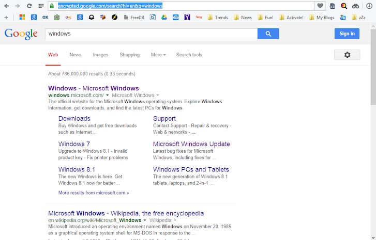Click the black-and-white face bookmark icon
This screenshot has height=240, width=376.
[92, 17]
